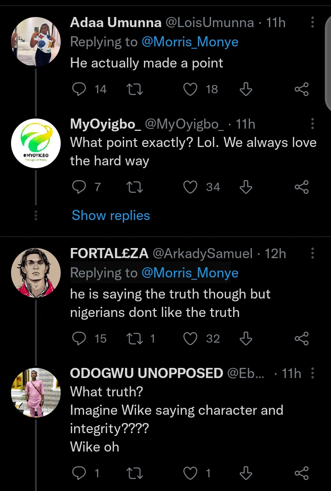331x491 pixels.
Task: Open @Morris_Monye mention in FORTAL£ZA's reply
Action: point(190,273)
